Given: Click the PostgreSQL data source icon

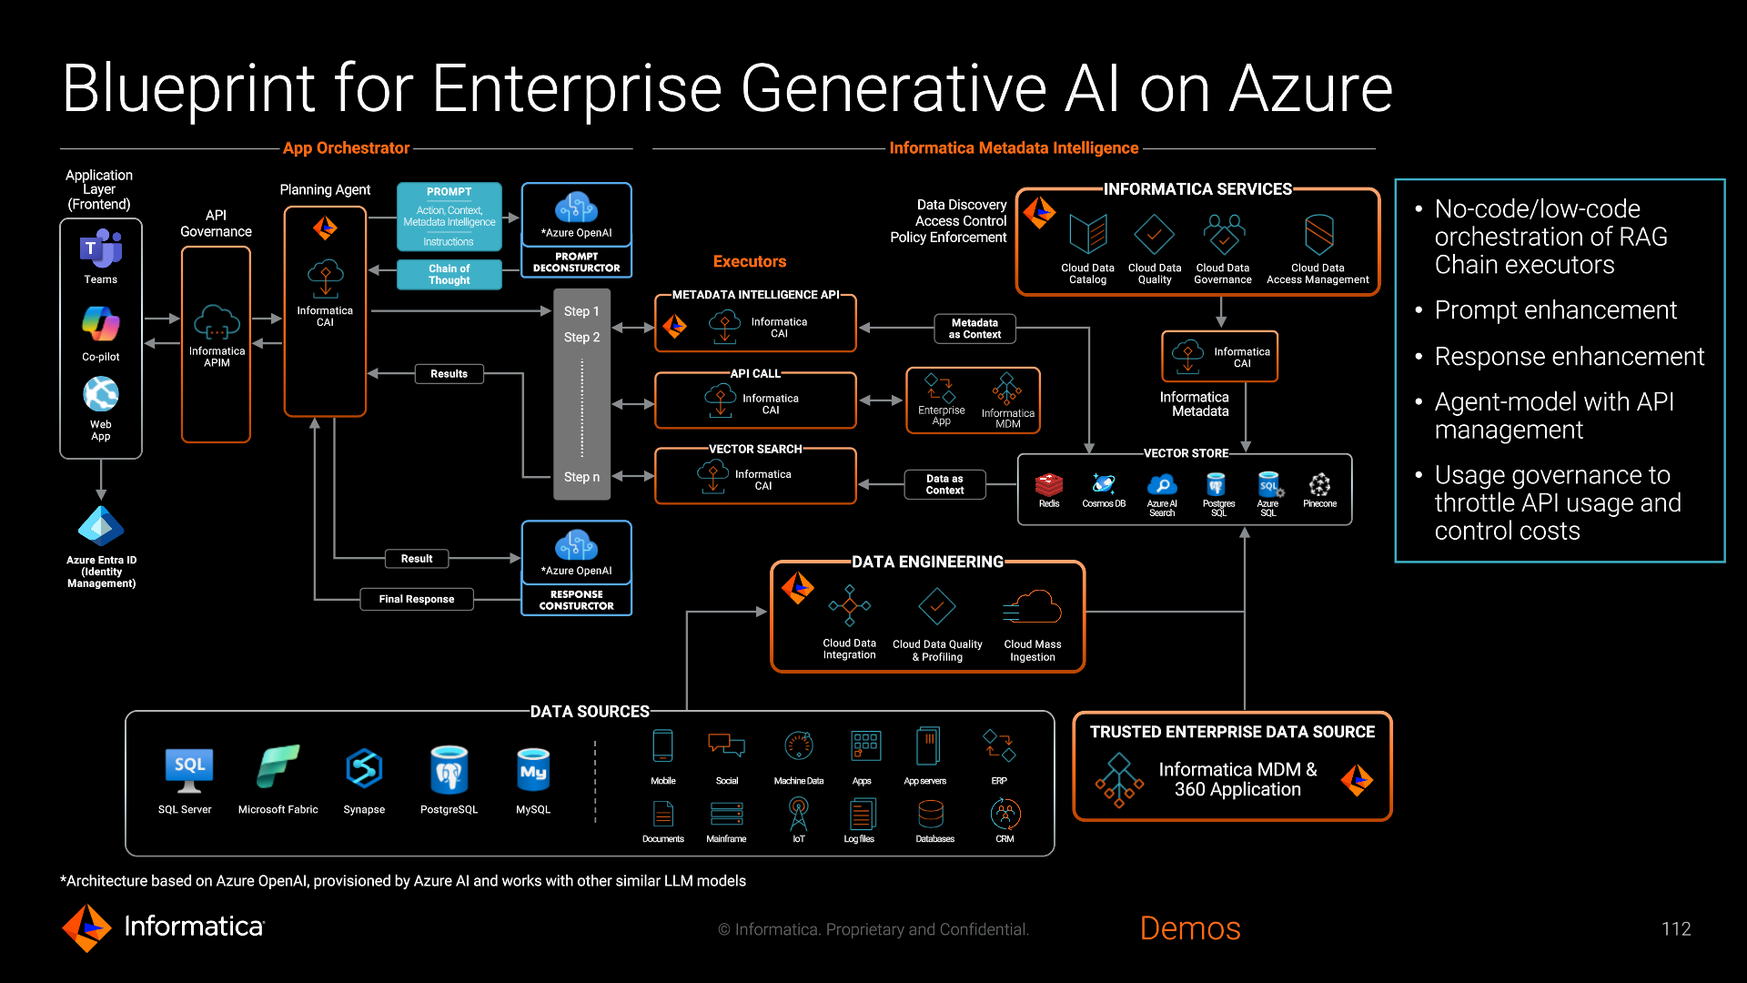Looking at the screenshot, I should tap(449, 770).
